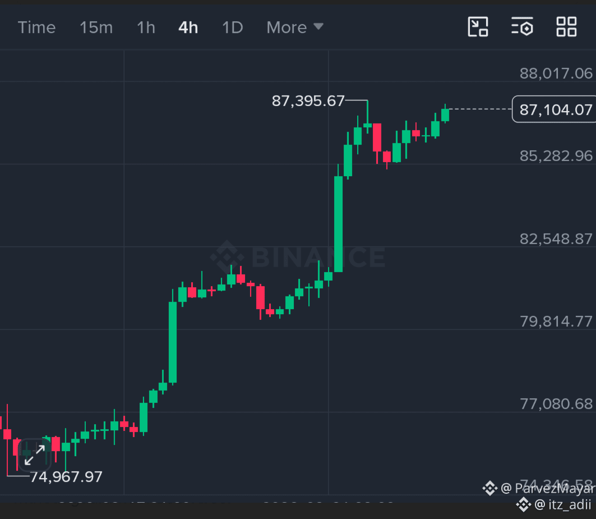Image resolution: width=596 pixels, height=519 pixels.
Task: Click the More dropdown arrow triangle
Action: coord(318,26)
